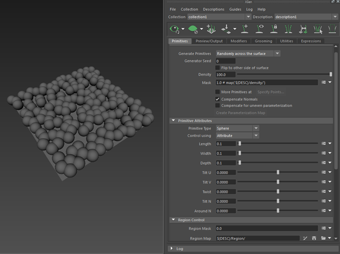Click the paint brush icon beside Region Map
340x254 pixels.
click(305, 238)
